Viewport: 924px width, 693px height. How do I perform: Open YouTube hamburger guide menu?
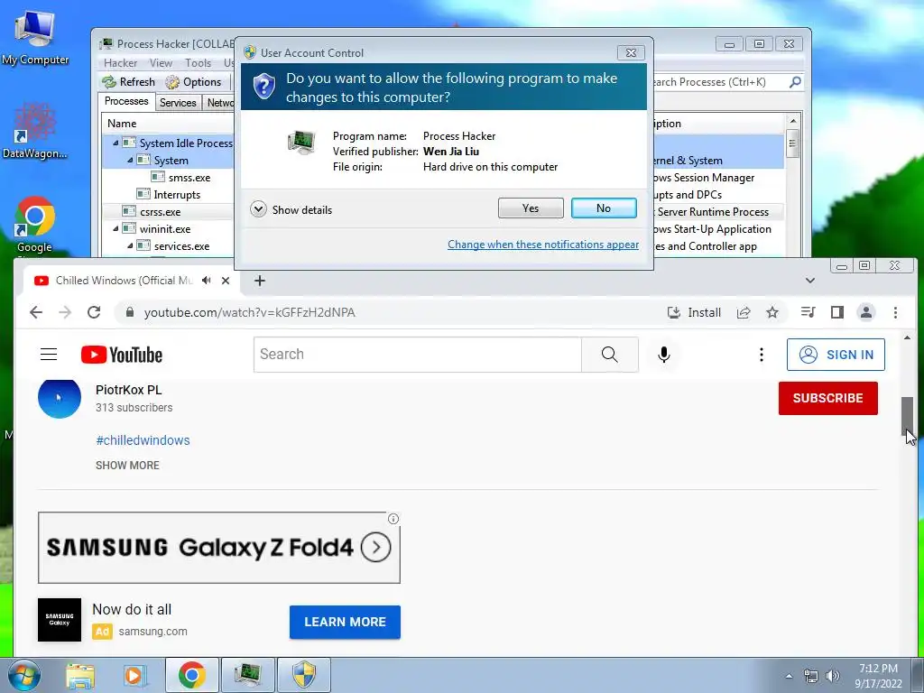click(x=49, y=354)
